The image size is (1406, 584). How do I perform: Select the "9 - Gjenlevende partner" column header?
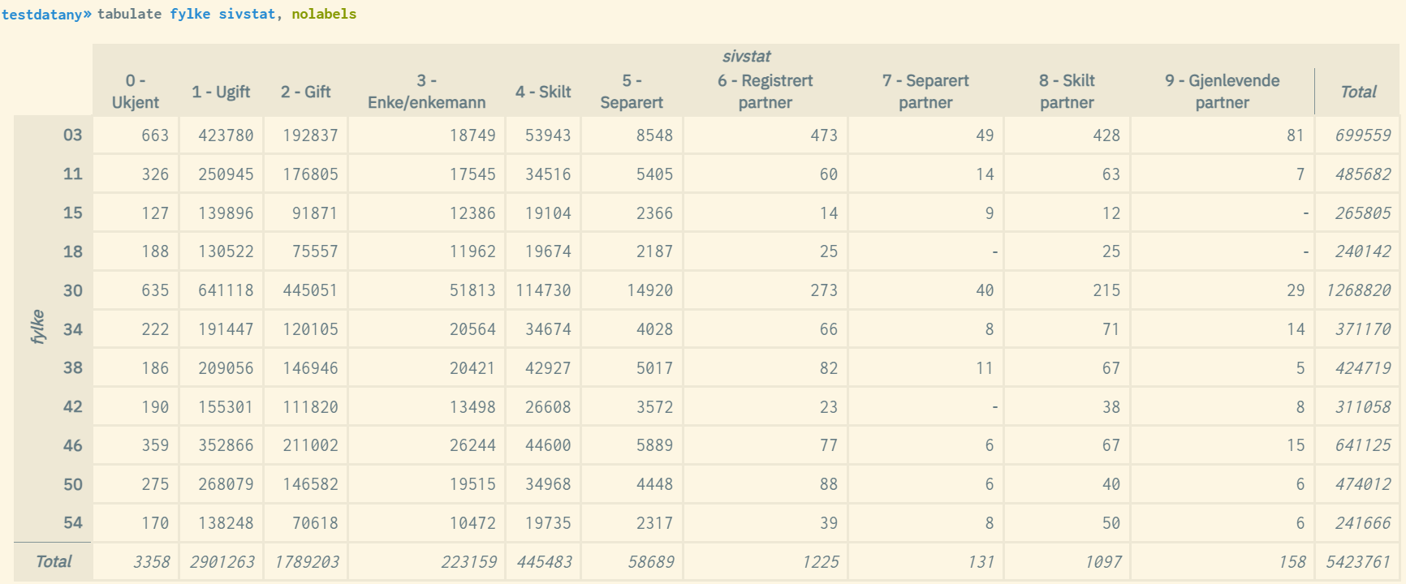tap(1222, 92)
